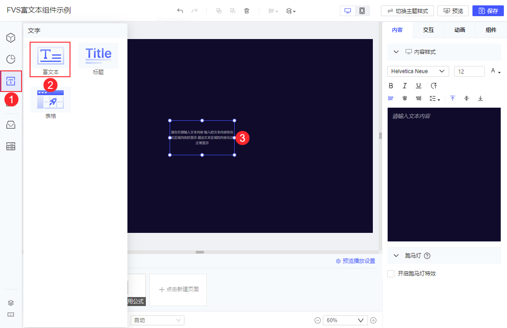The image size is (507, 328).
Task: Switch to desktop monitor view toggle
Action: click(348, 11)
